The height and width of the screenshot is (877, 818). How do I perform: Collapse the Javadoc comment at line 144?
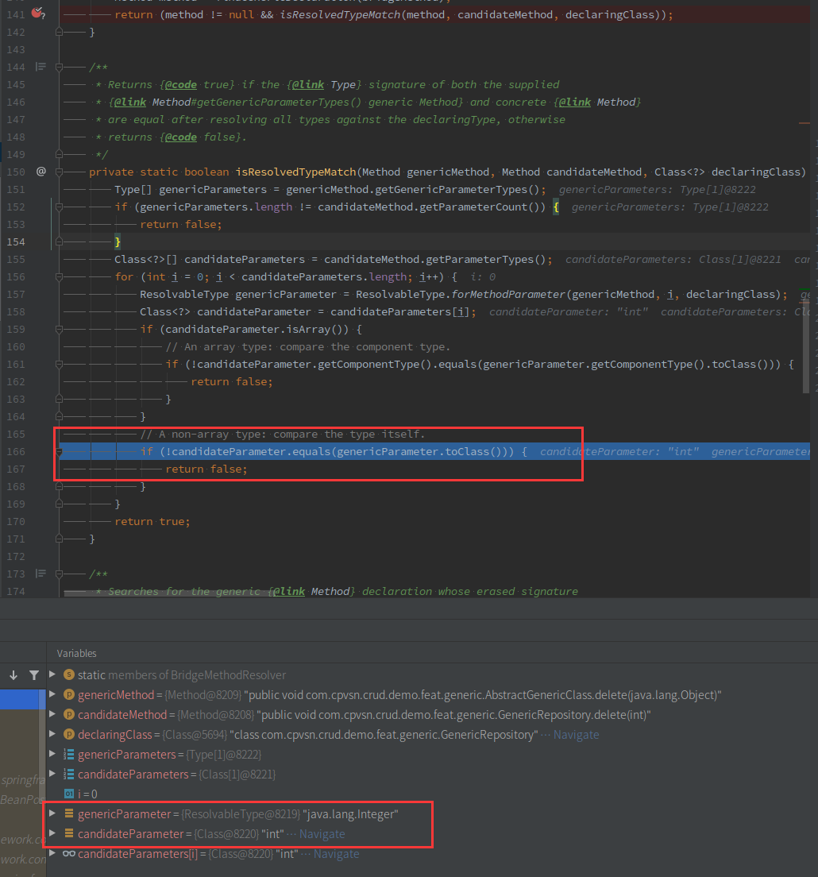click(59, 67)
